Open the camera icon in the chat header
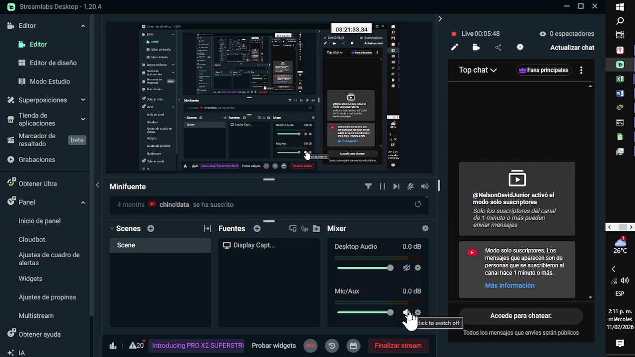The image size is (635, 357). pos(476,47)
